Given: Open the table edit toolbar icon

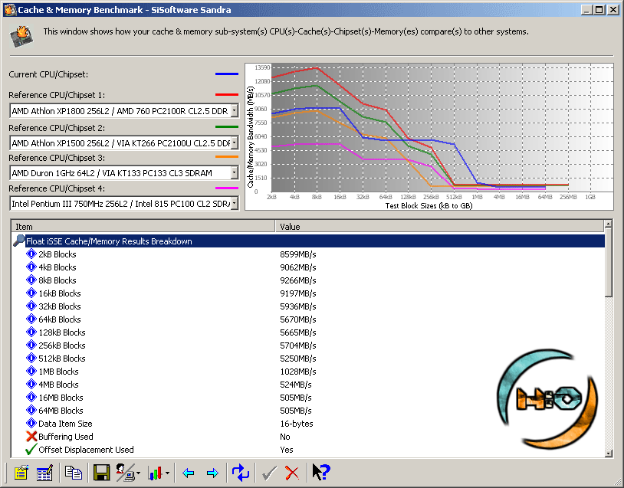Looking at the screenshot, I should 44,473.
